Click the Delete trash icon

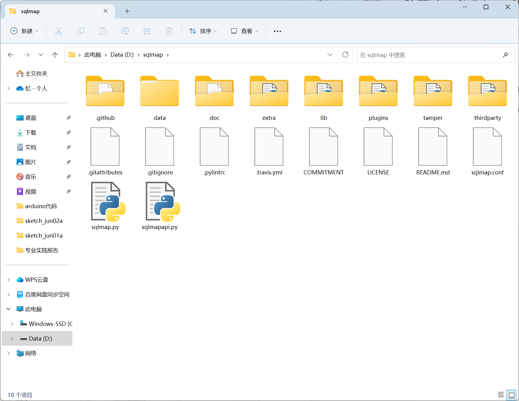(x=169, y=31)
